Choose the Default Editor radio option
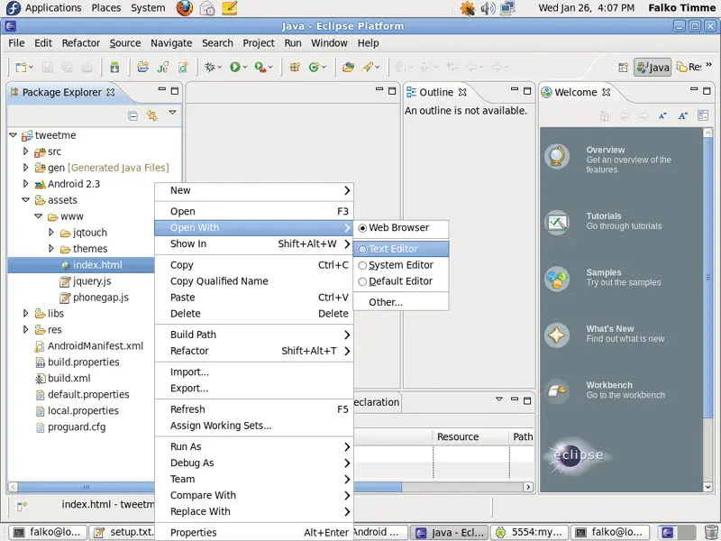 [x=362, y=281]
